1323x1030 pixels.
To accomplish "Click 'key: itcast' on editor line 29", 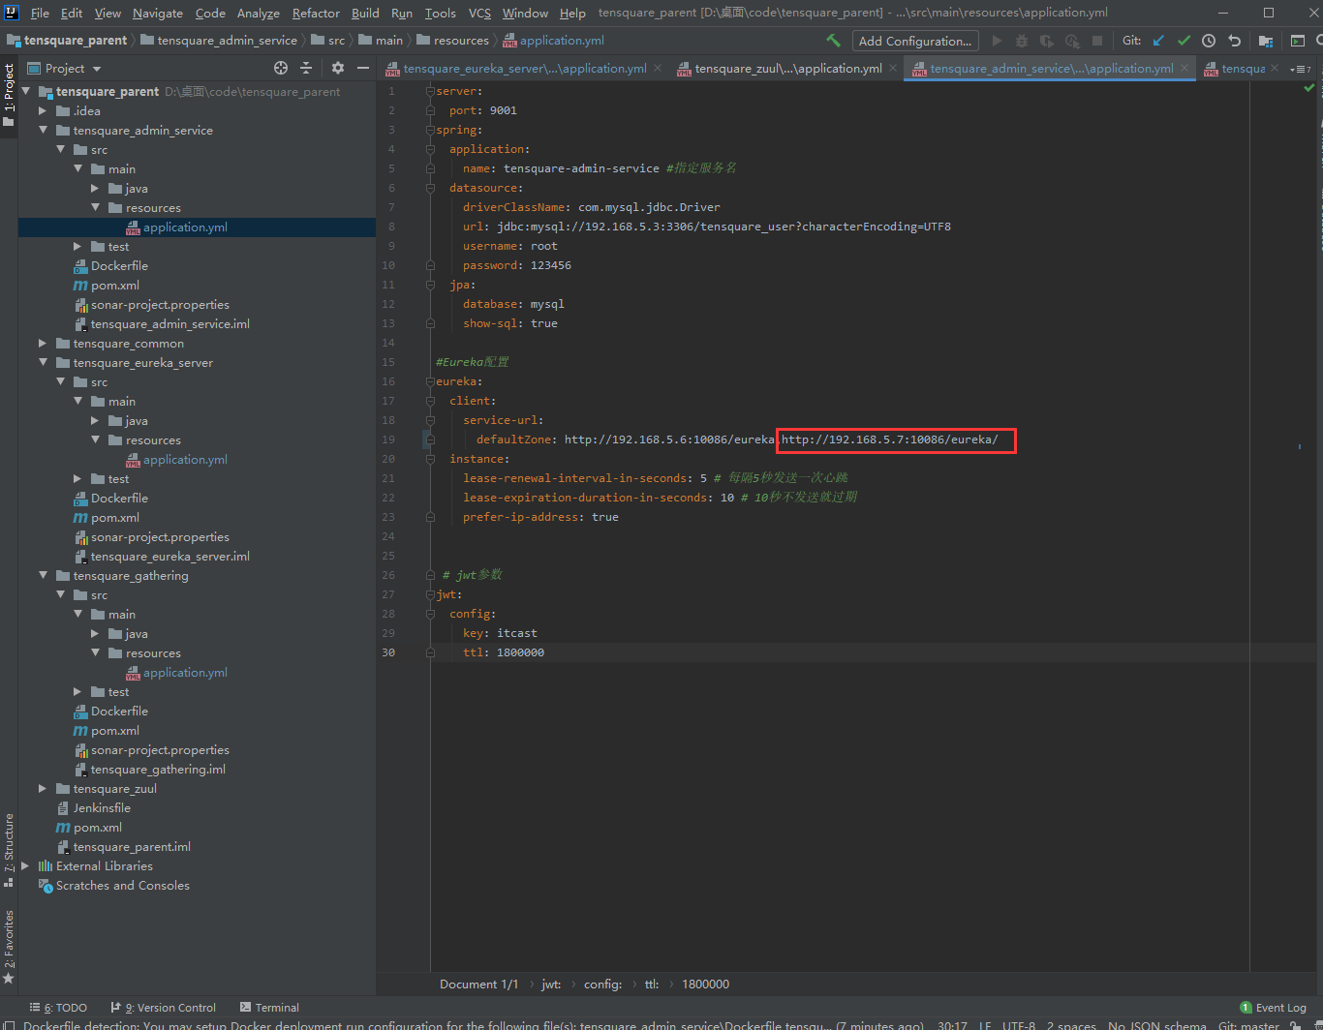I will pyautogui.click(x=500, y=633).
